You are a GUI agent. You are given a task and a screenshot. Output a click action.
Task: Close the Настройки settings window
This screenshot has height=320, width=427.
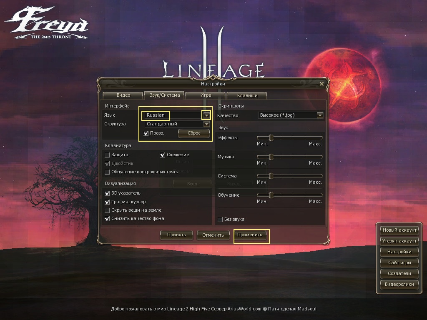pyautogui.click(x=322, y=84)
